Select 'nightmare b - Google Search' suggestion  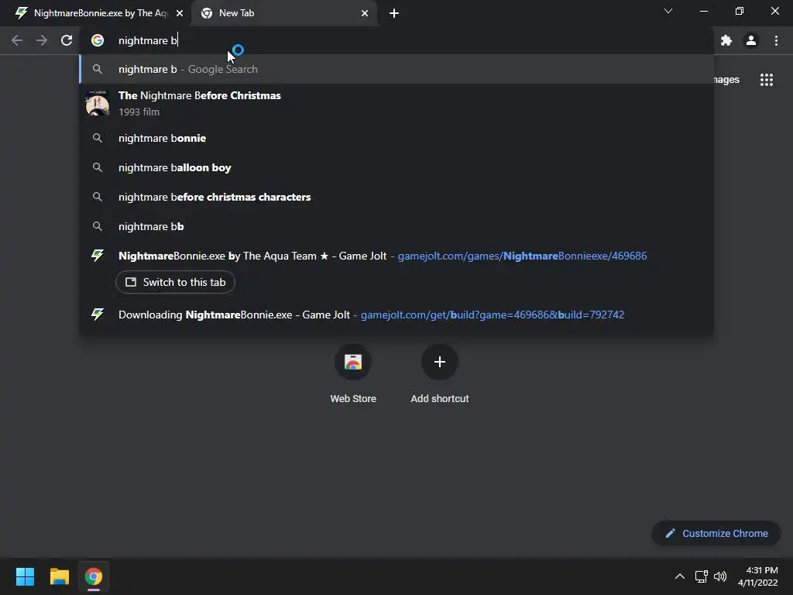coord(396,69)
